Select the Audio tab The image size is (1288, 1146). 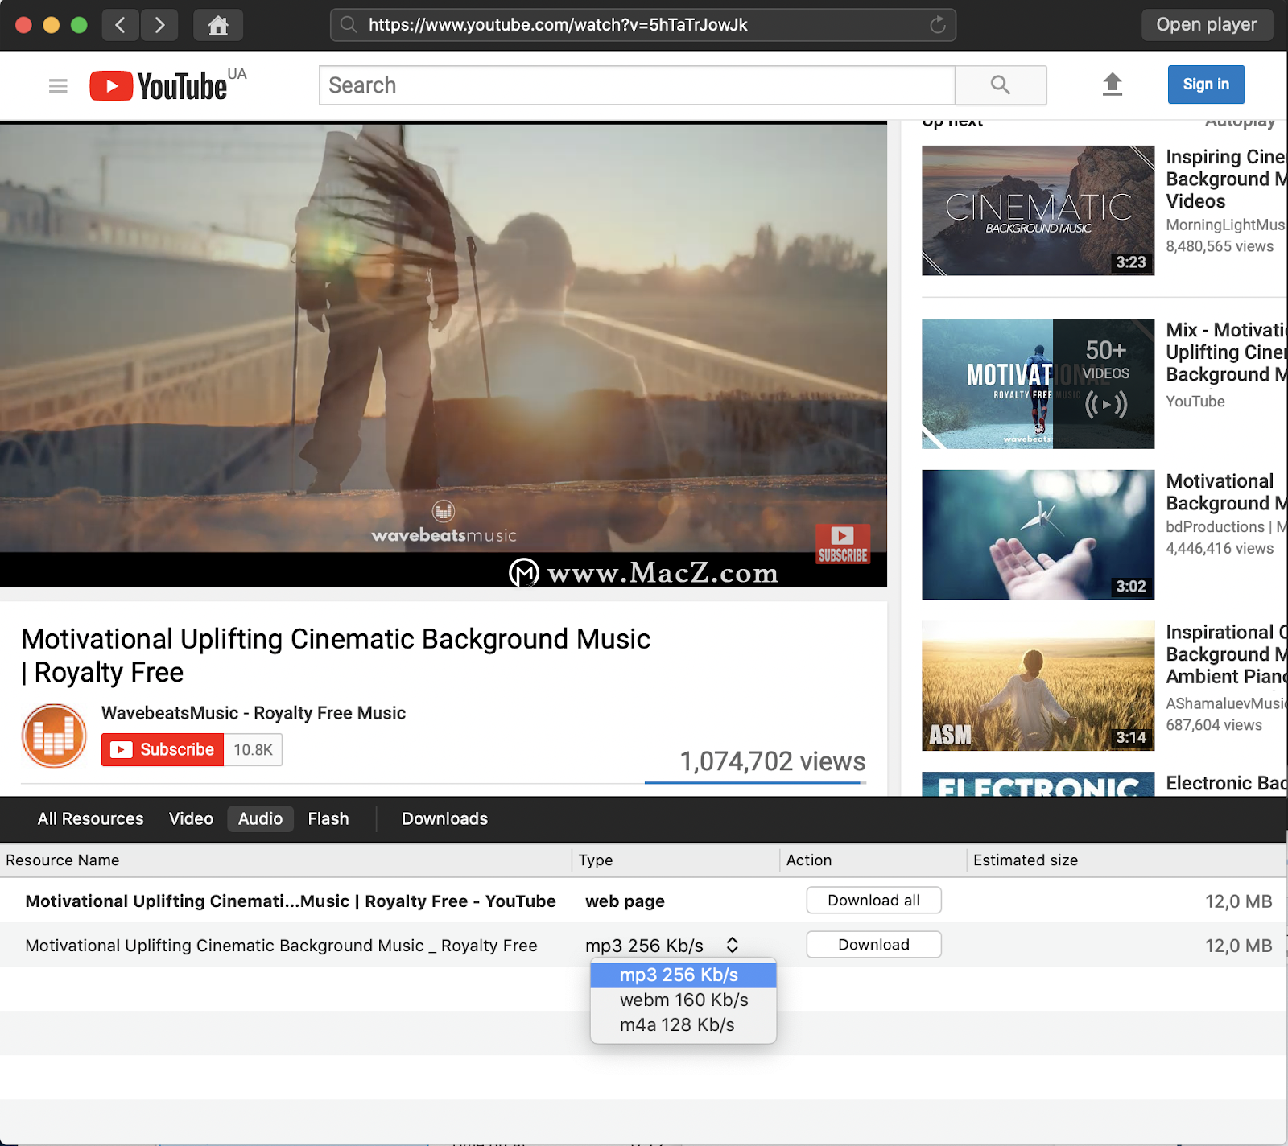(x=260, y=818)
